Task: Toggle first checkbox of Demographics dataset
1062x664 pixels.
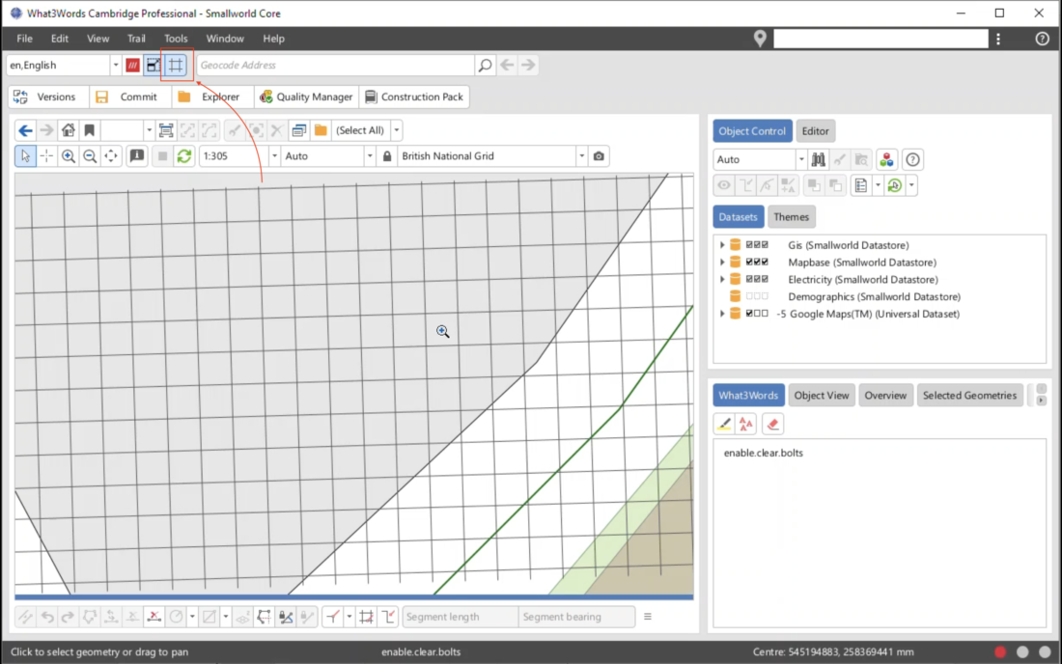Action: 749,296
